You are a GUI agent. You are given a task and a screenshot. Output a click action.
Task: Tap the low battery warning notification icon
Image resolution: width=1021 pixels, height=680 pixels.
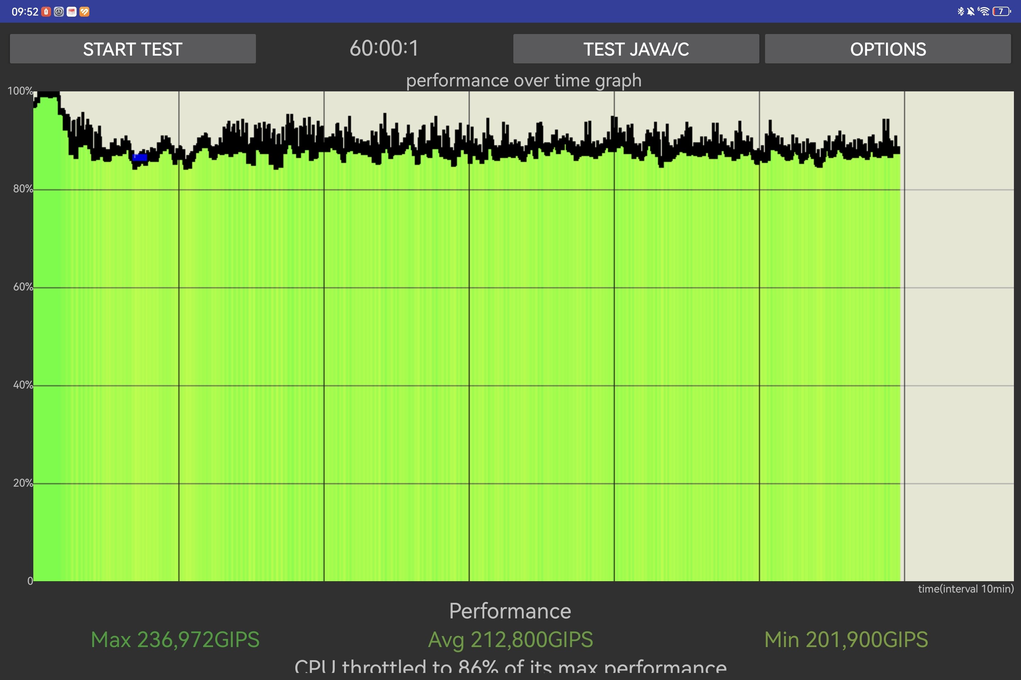coord(46,12)
